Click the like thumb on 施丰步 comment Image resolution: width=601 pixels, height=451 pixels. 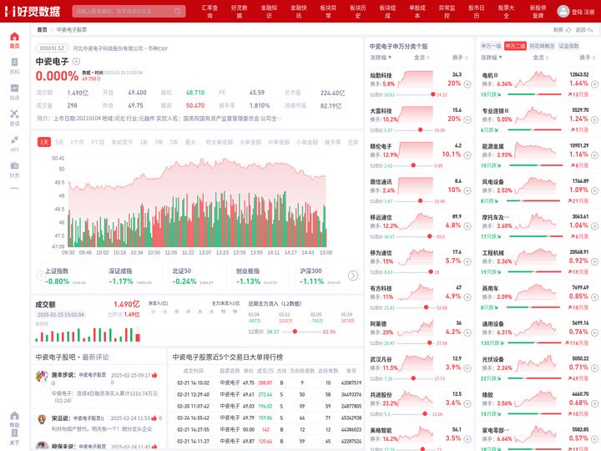(154, 375)
